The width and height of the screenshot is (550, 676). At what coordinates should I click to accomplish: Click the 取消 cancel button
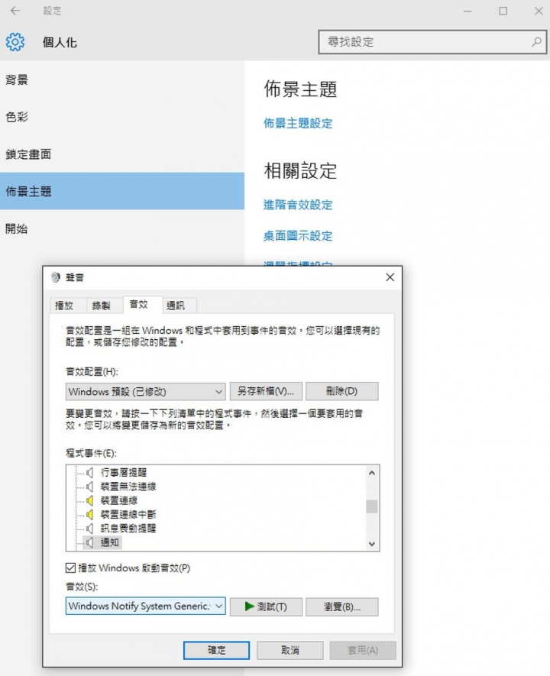pyautogui.click(x=290, y=650)
